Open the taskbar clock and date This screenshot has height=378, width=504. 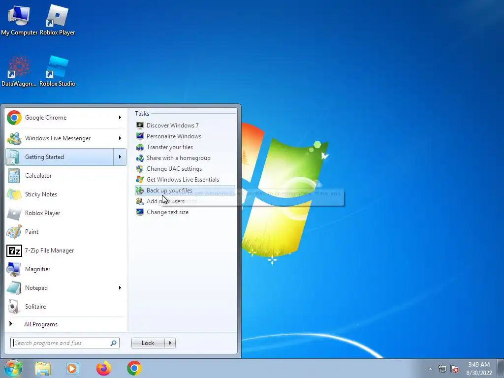point(479,369)
